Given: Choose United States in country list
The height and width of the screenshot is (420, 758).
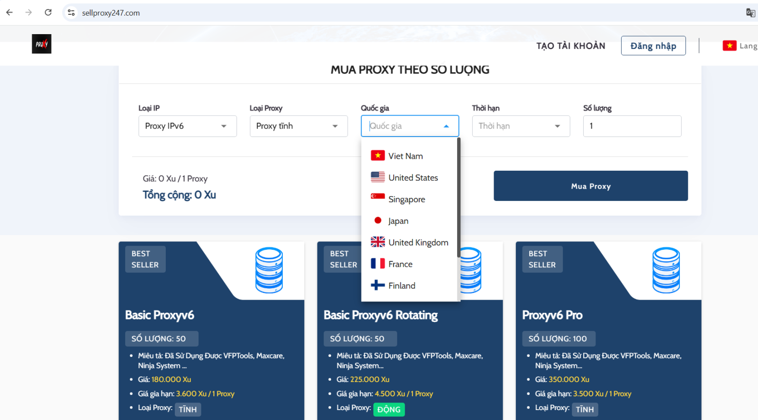Looking at the screenshot, I should tap(413, 178).
